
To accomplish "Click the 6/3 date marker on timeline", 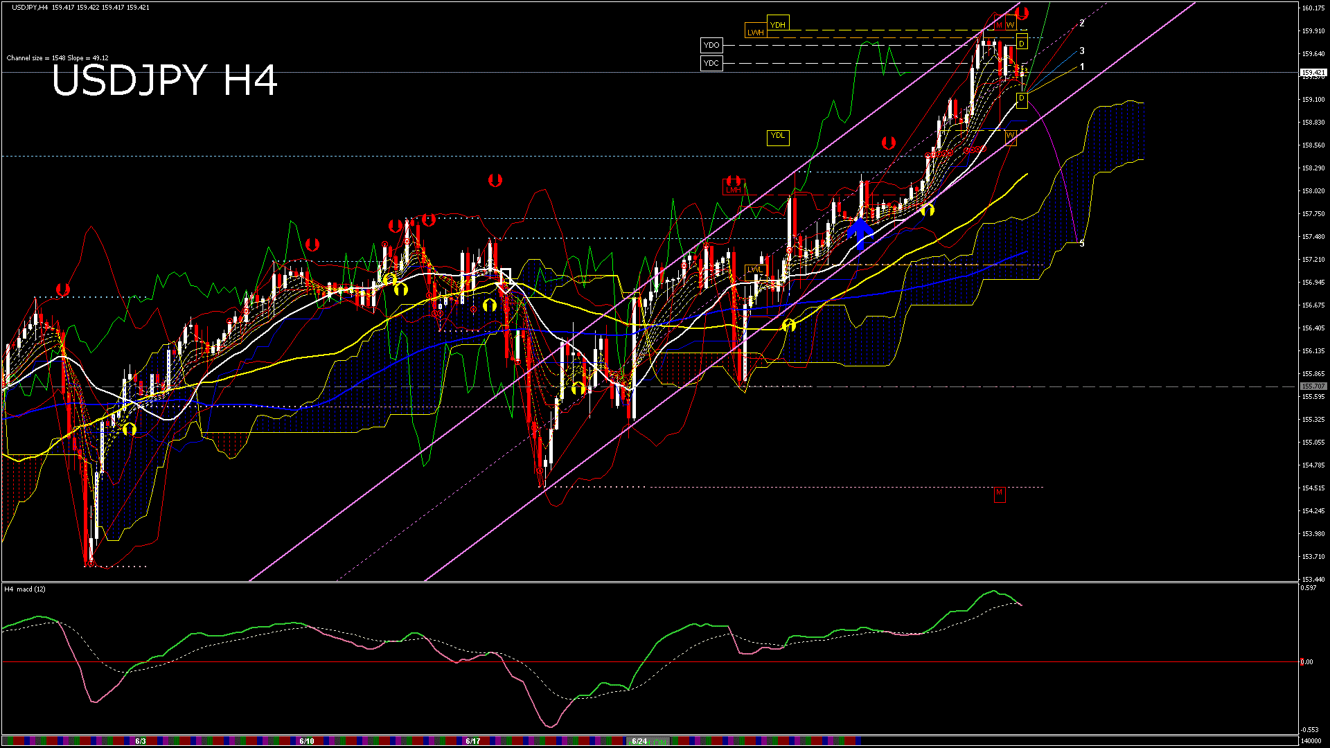I will pyautogui.click(x=141, y=741).
